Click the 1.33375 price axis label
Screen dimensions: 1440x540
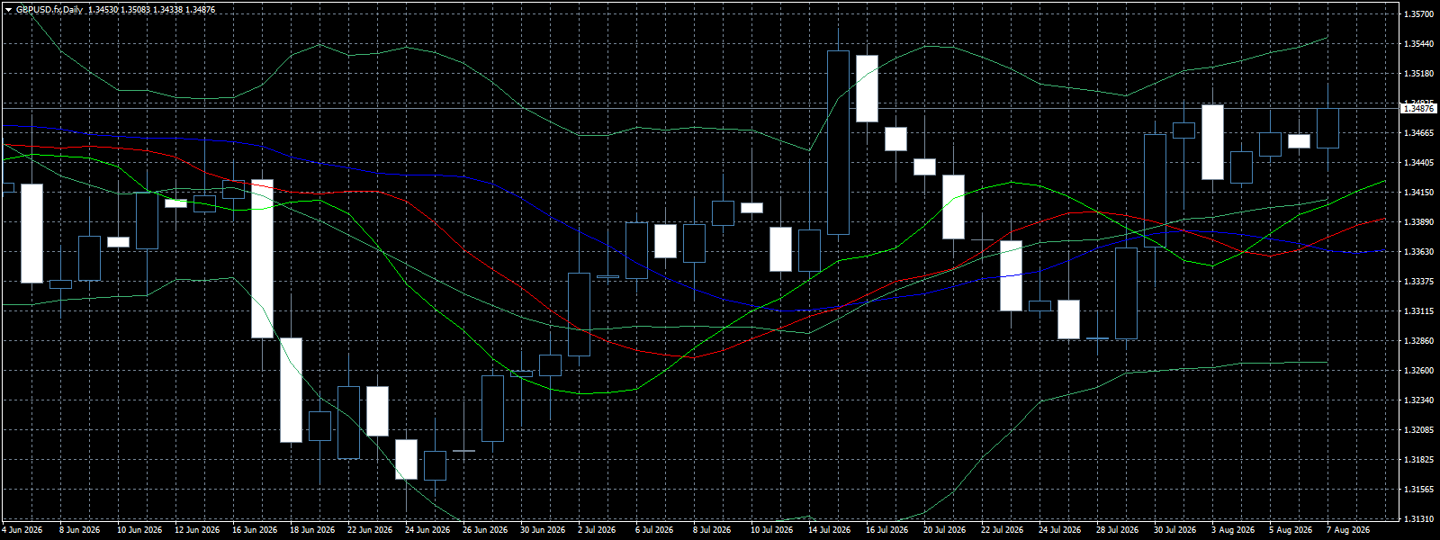click(x=1418, y=282)
